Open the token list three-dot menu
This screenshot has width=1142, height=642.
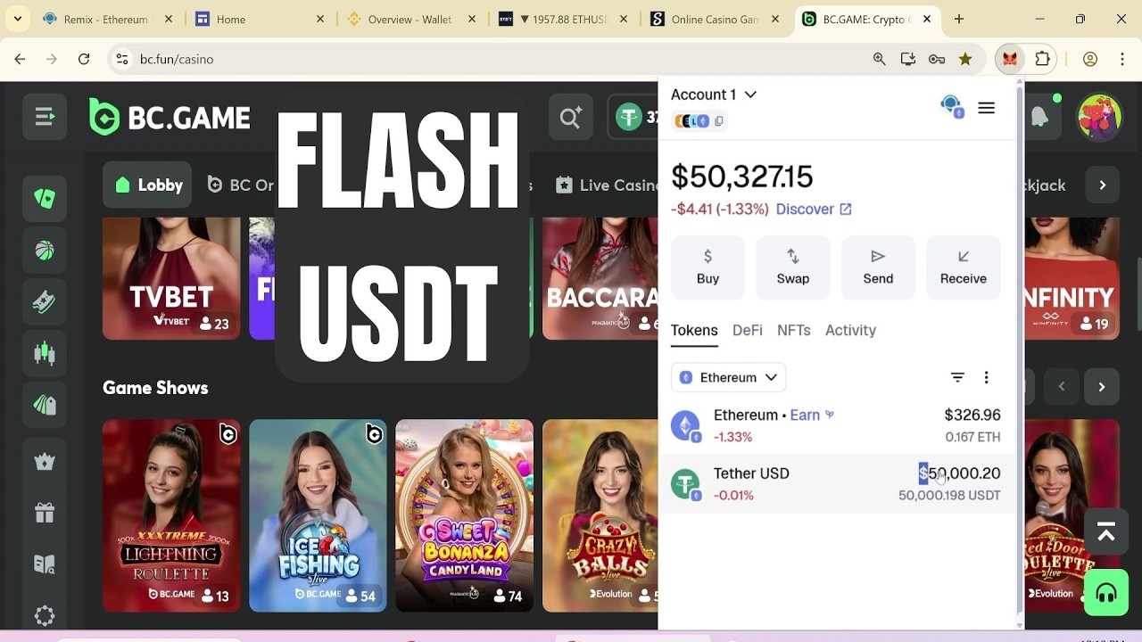(x=986, y=377)
